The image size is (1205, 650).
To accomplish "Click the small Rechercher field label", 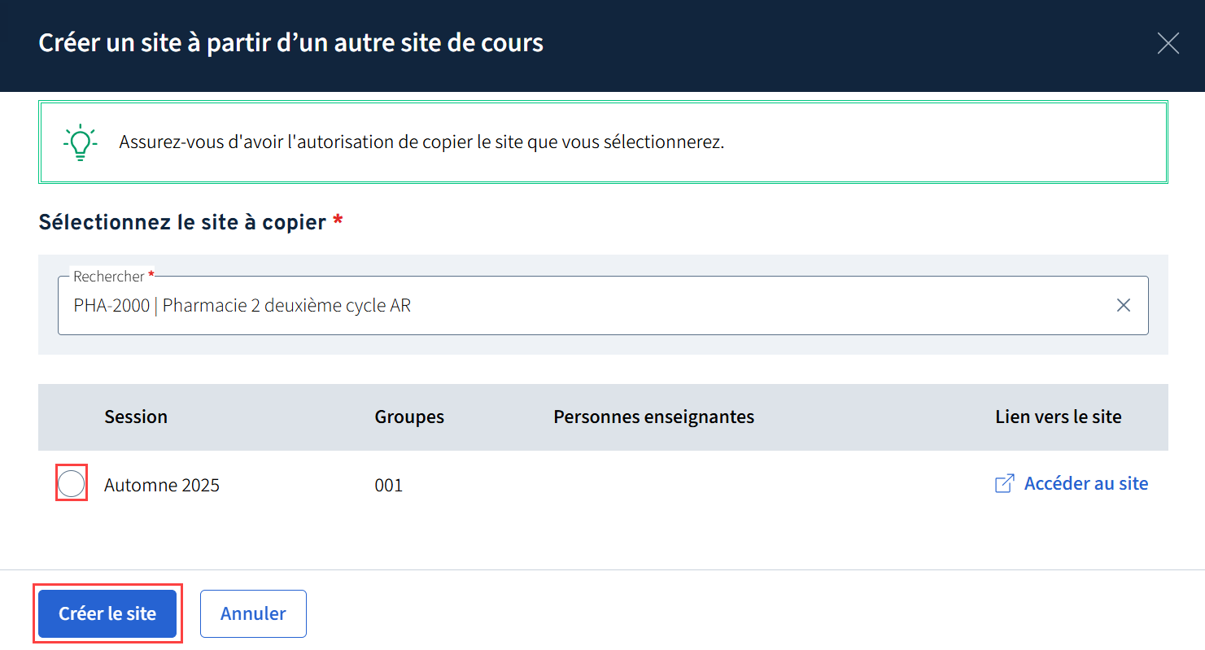I will coord(109,277).
